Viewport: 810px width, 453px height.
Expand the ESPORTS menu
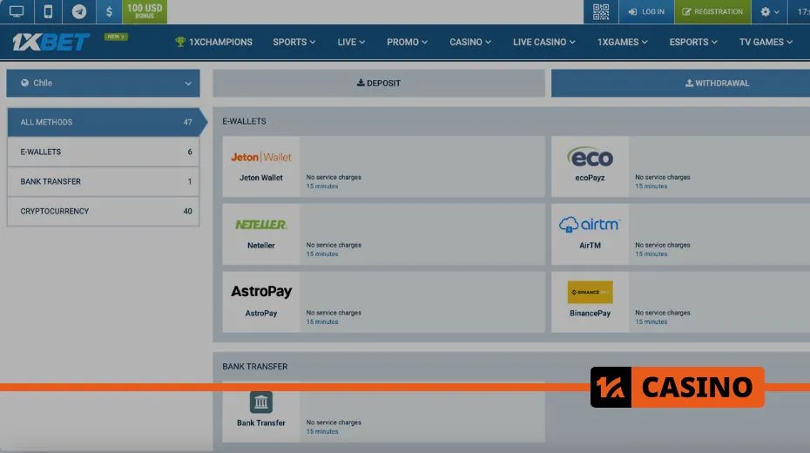coord(693,42)
